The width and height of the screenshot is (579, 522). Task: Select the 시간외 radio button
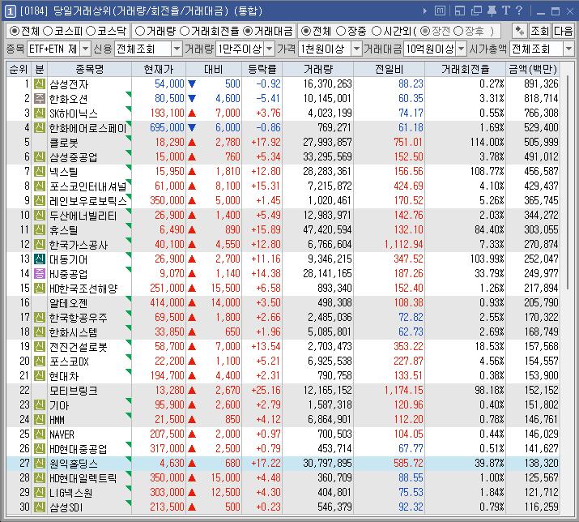click(376, 31)
